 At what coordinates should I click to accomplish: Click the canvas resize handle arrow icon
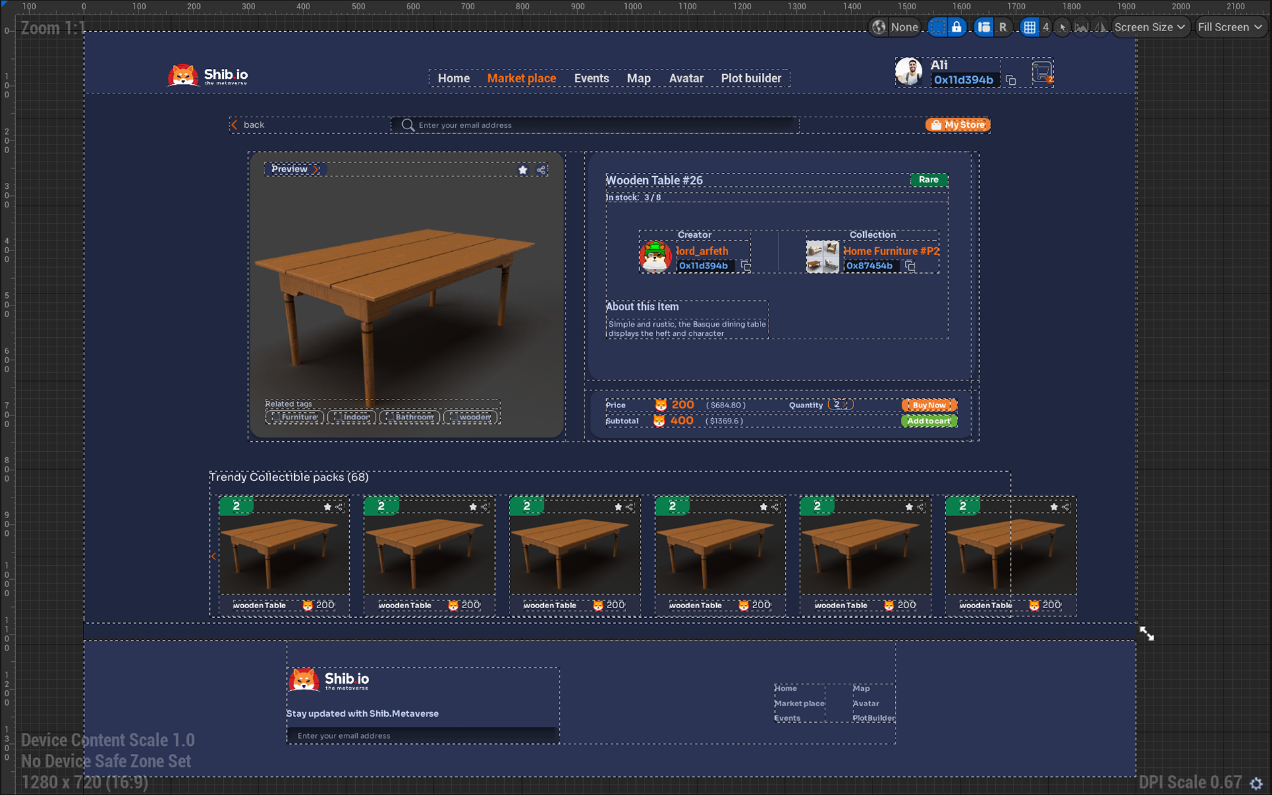[1147, 633]
